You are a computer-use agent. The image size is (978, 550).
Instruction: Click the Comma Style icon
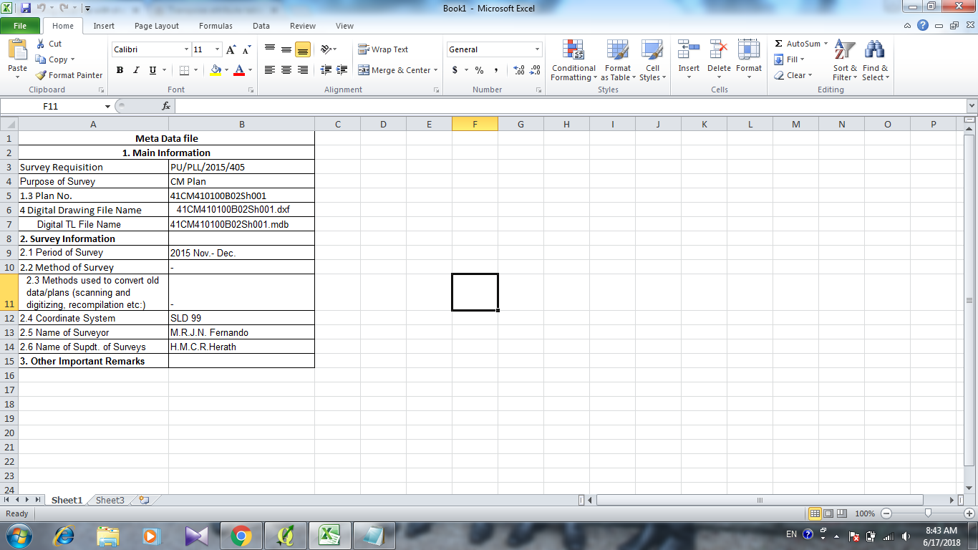[495, 70]
